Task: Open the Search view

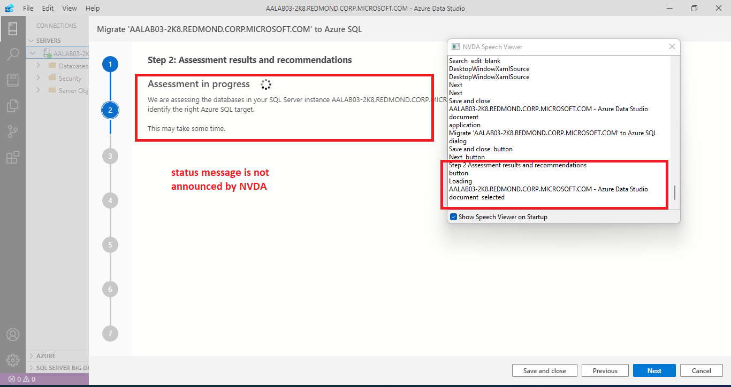Action: click(x=13, y=54)
